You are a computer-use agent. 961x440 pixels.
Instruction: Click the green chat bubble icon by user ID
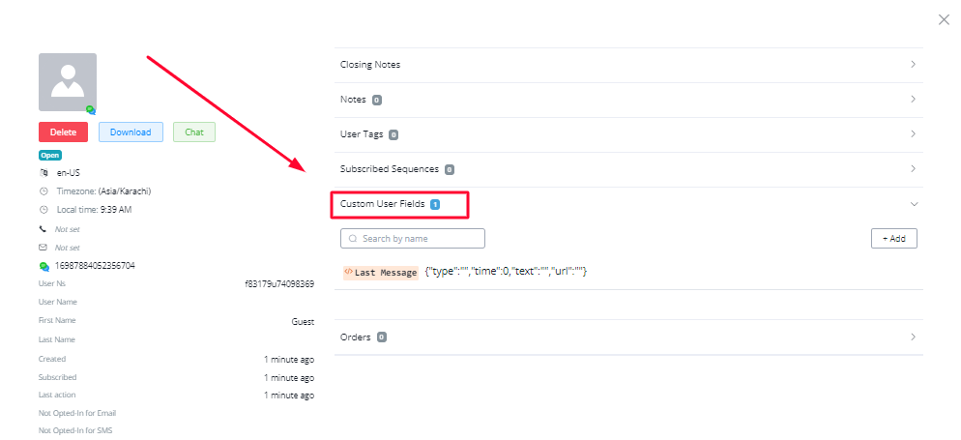tap(44, 266)
